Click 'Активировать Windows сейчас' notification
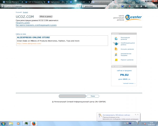 click(x=116, y=115)
